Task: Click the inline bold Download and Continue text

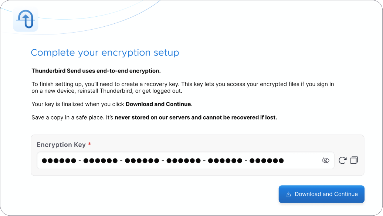Action: [x=158, y=104]
